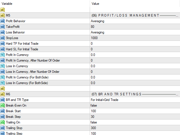Select the integer icon beside StopLoss
The width and height of the screenshot is (180, 135).
[x=3, y=38]
